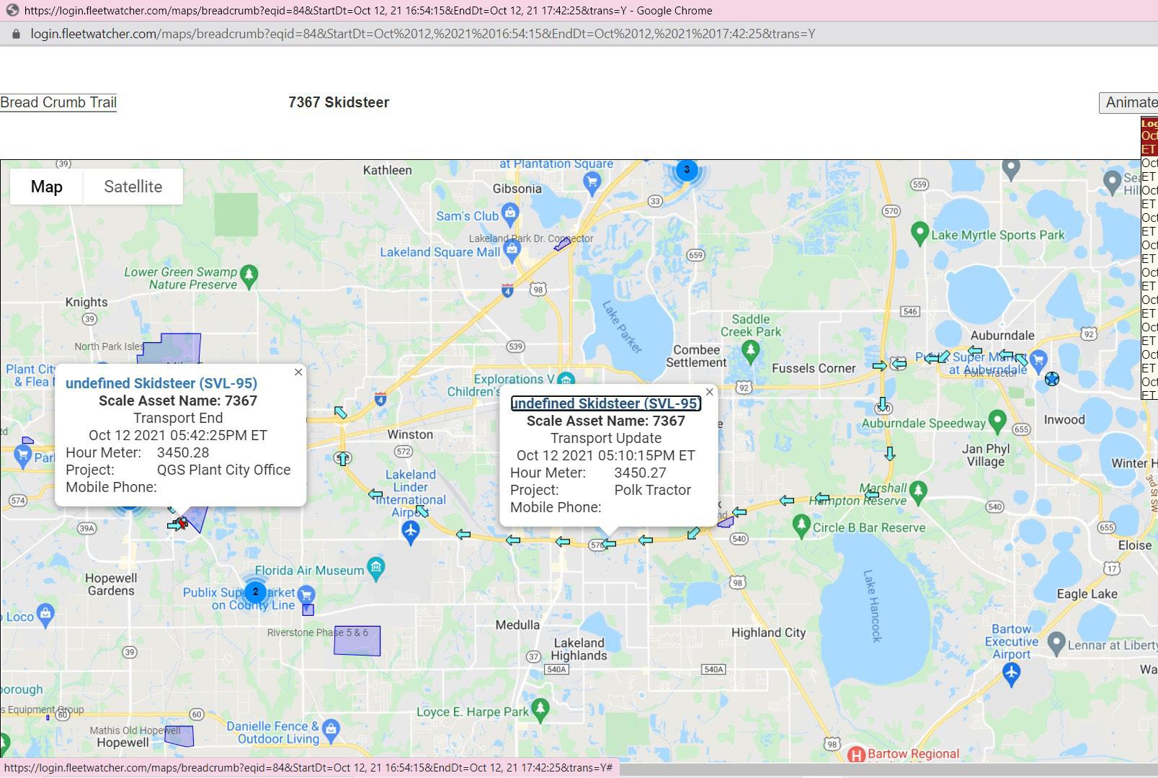1158x778 pixels.
Task: Click the 7367 Skidsteer heading text
Action: [x=339, y=102]
